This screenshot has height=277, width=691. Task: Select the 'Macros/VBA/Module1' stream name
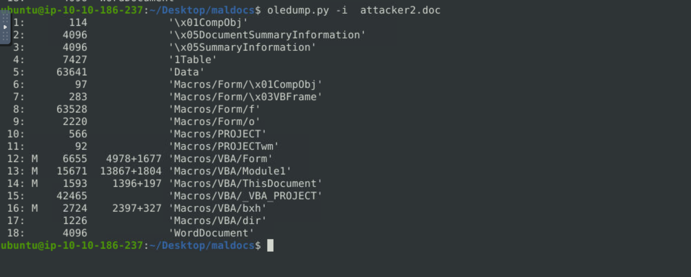[230, 171]
